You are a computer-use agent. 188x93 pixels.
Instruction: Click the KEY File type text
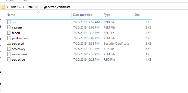(109, 49)
